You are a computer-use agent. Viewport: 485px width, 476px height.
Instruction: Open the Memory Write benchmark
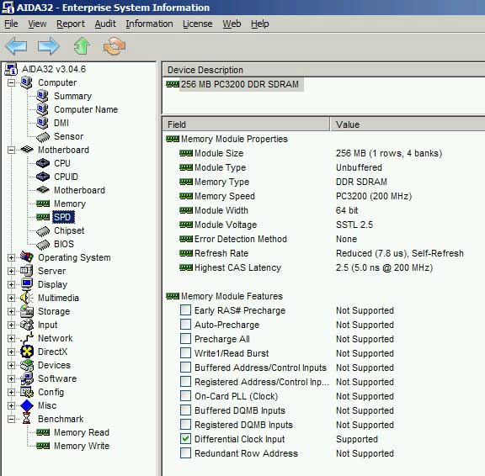pos(82,446)
